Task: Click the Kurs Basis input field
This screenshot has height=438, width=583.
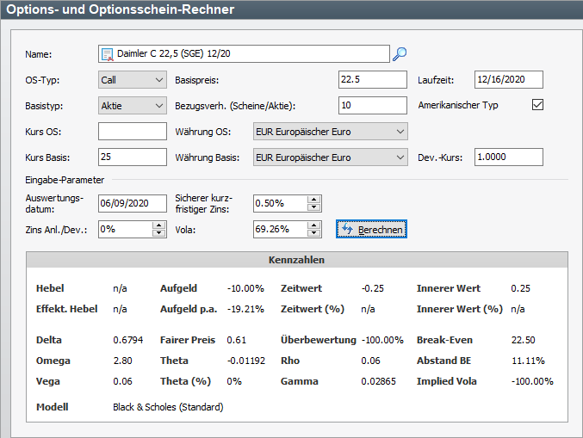Action: [133, 157]
